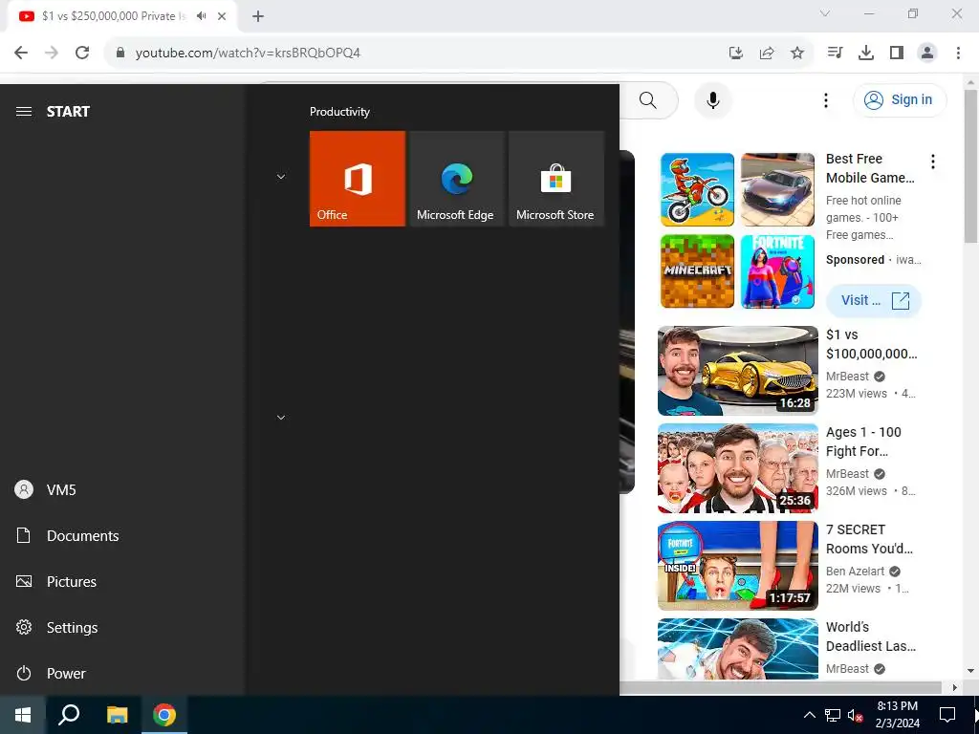Open the notification center icon
979x734 pixels.
click(947, 715)
